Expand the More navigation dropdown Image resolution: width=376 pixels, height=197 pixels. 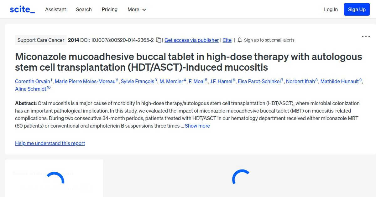click(137, 10)
